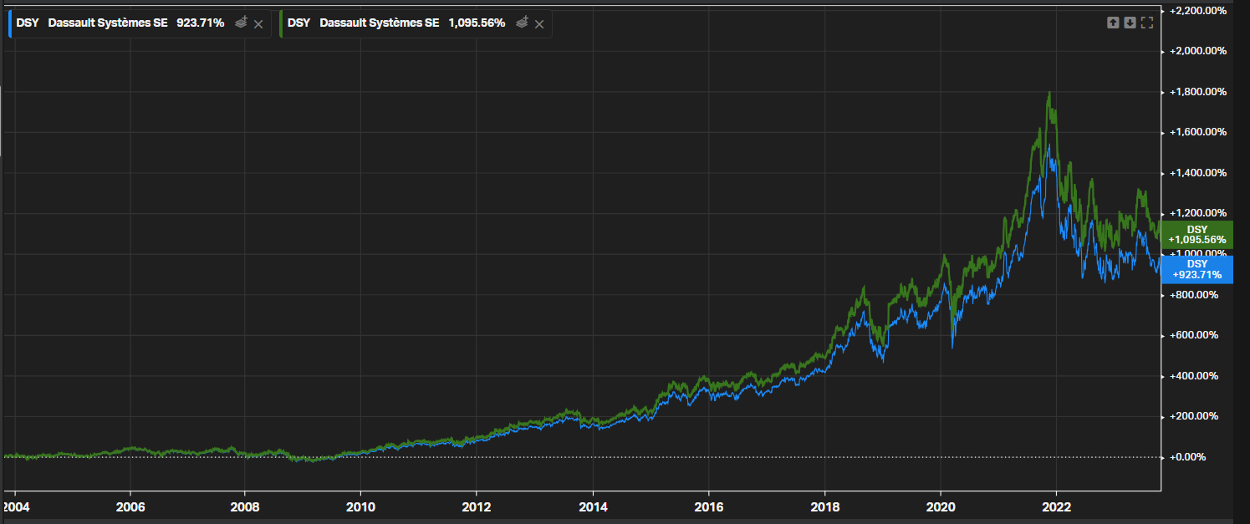The width and height of the screenshot is (1250, 524).
Task: Click the layers icon in the blue DSY legend
Action: pos(241,23)
